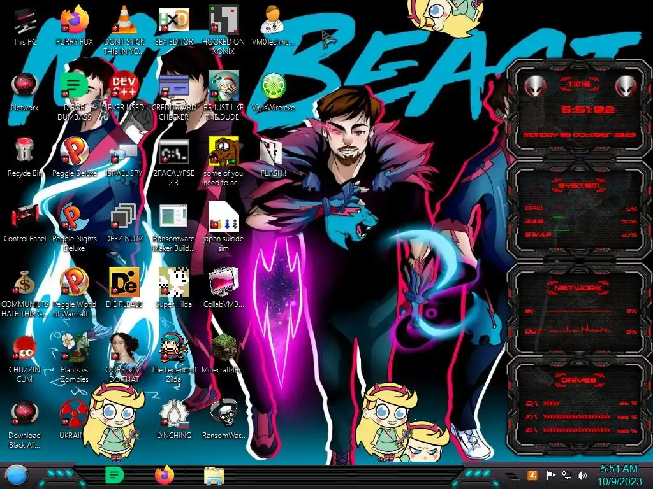Image resolution: width=653 pixels, height=489 pixels.
Task: Click the orange Java tray icon
Action: tap(532, 475)
